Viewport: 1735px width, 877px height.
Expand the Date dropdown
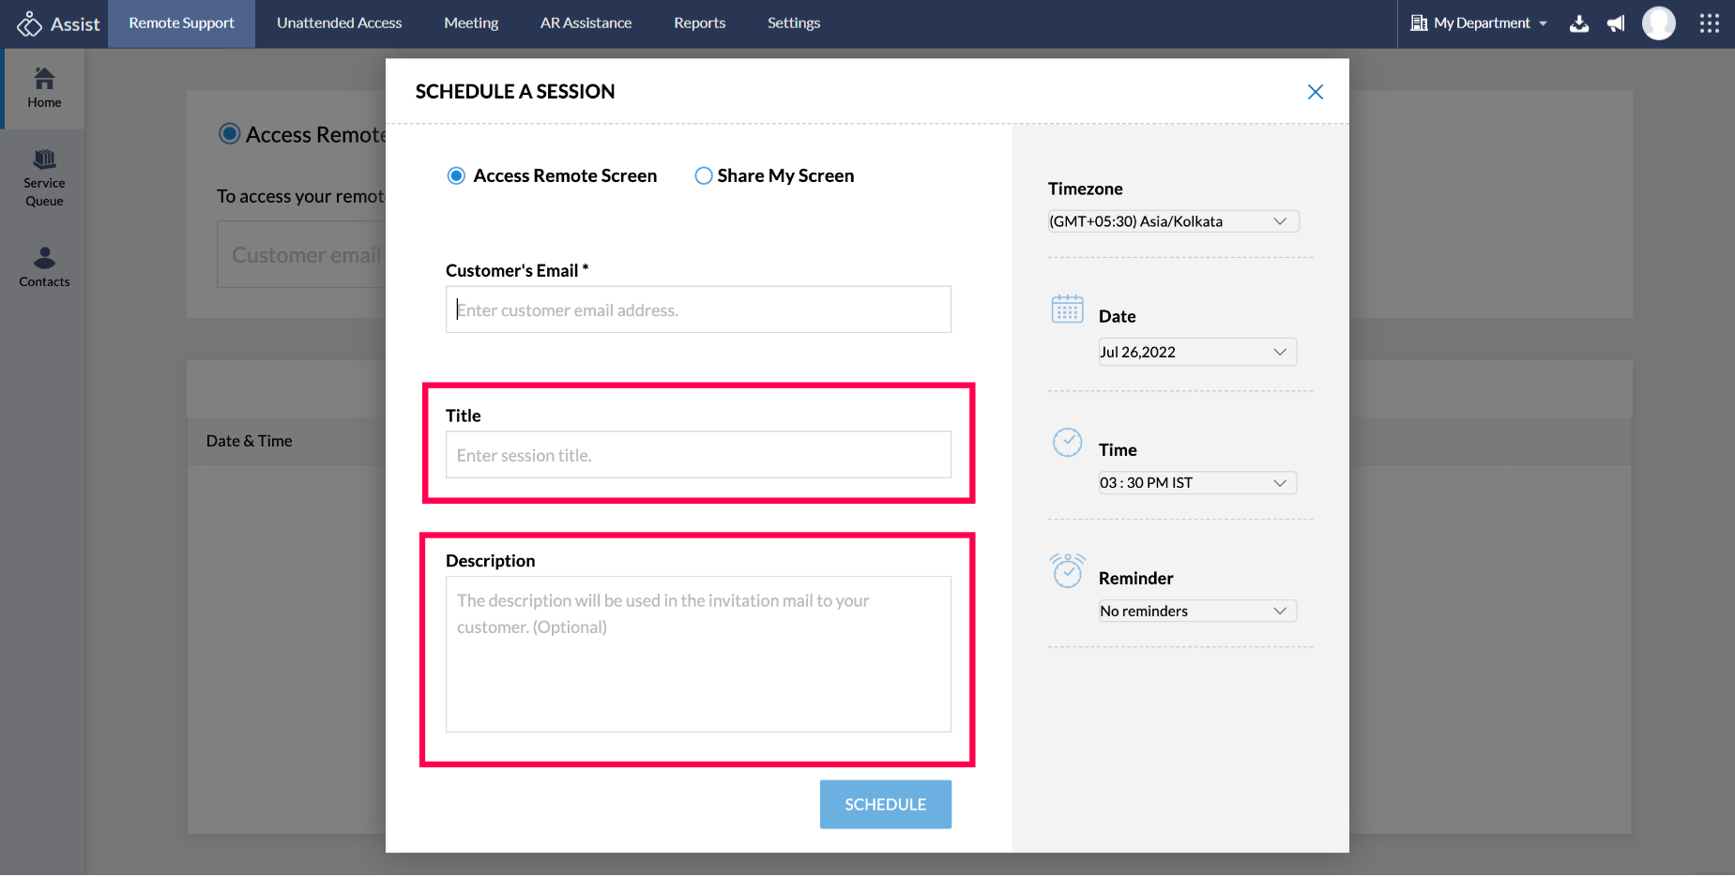click(1197, 352)
